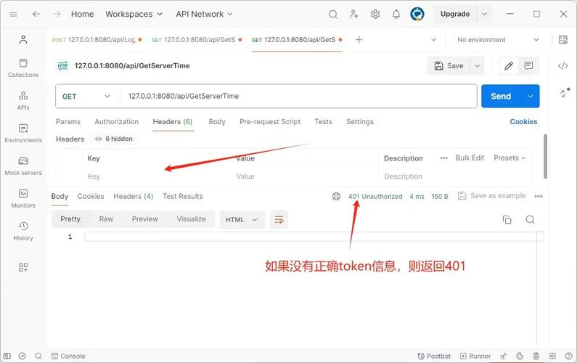Open the user avatar menu
The width and height of the screenshot is (577, 363).
(x=417, y=15)
